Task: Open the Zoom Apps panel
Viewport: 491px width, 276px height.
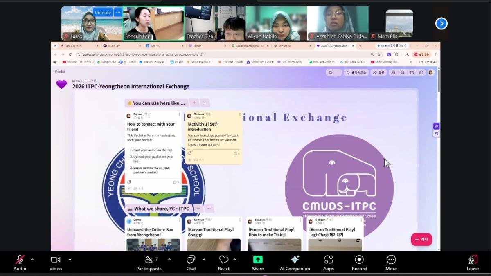Action: tap(329, 263)
